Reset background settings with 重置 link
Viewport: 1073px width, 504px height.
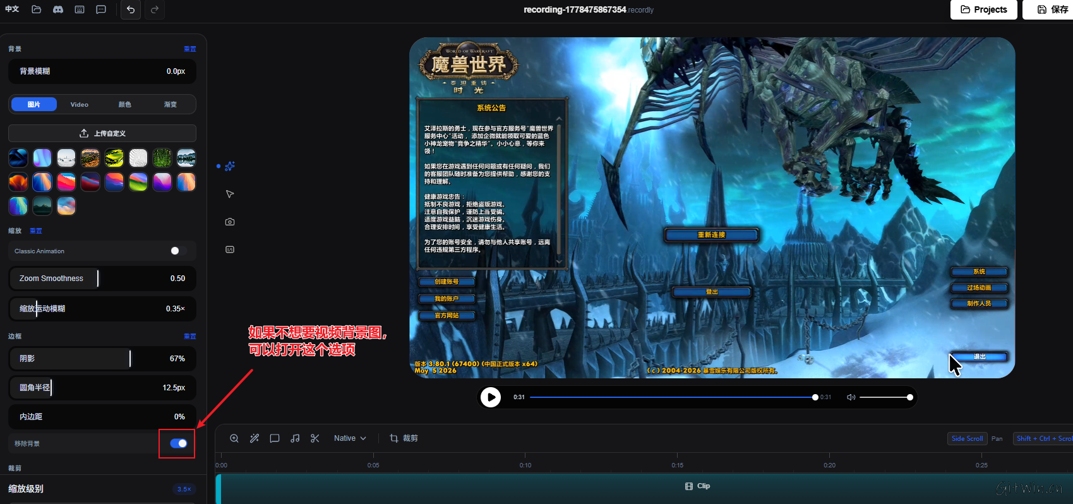coord(190,49)
